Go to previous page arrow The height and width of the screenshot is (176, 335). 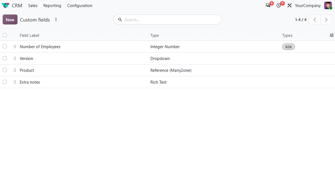click(315, 20)
